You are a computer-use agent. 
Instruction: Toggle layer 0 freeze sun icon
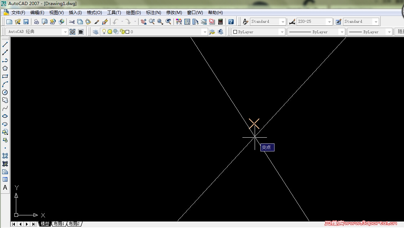(110, 32)
